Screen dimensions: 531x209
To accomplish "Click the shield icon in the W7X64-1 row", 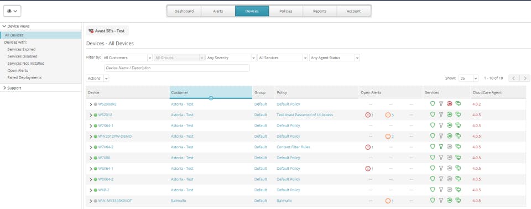I will pyautogui.click(x=433, y=126).
